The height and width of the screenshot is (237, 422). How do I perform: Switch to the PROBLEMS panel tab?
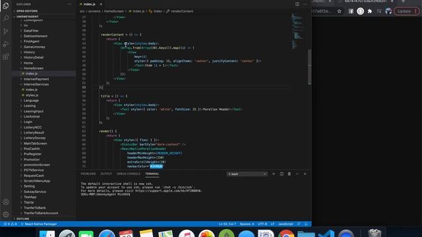pyautogui.click(x=88, y=174)
